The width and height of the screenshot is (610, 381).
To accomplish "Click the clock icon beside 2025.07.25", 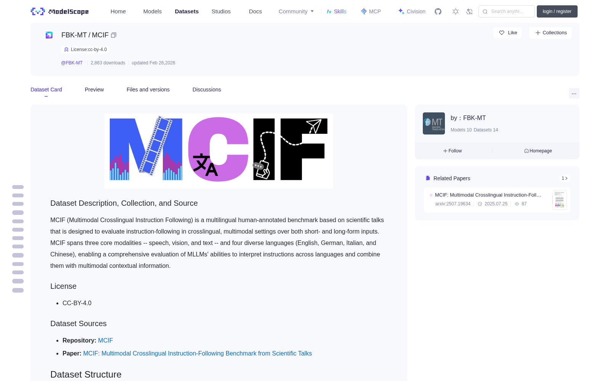I will tap(480, 204).
